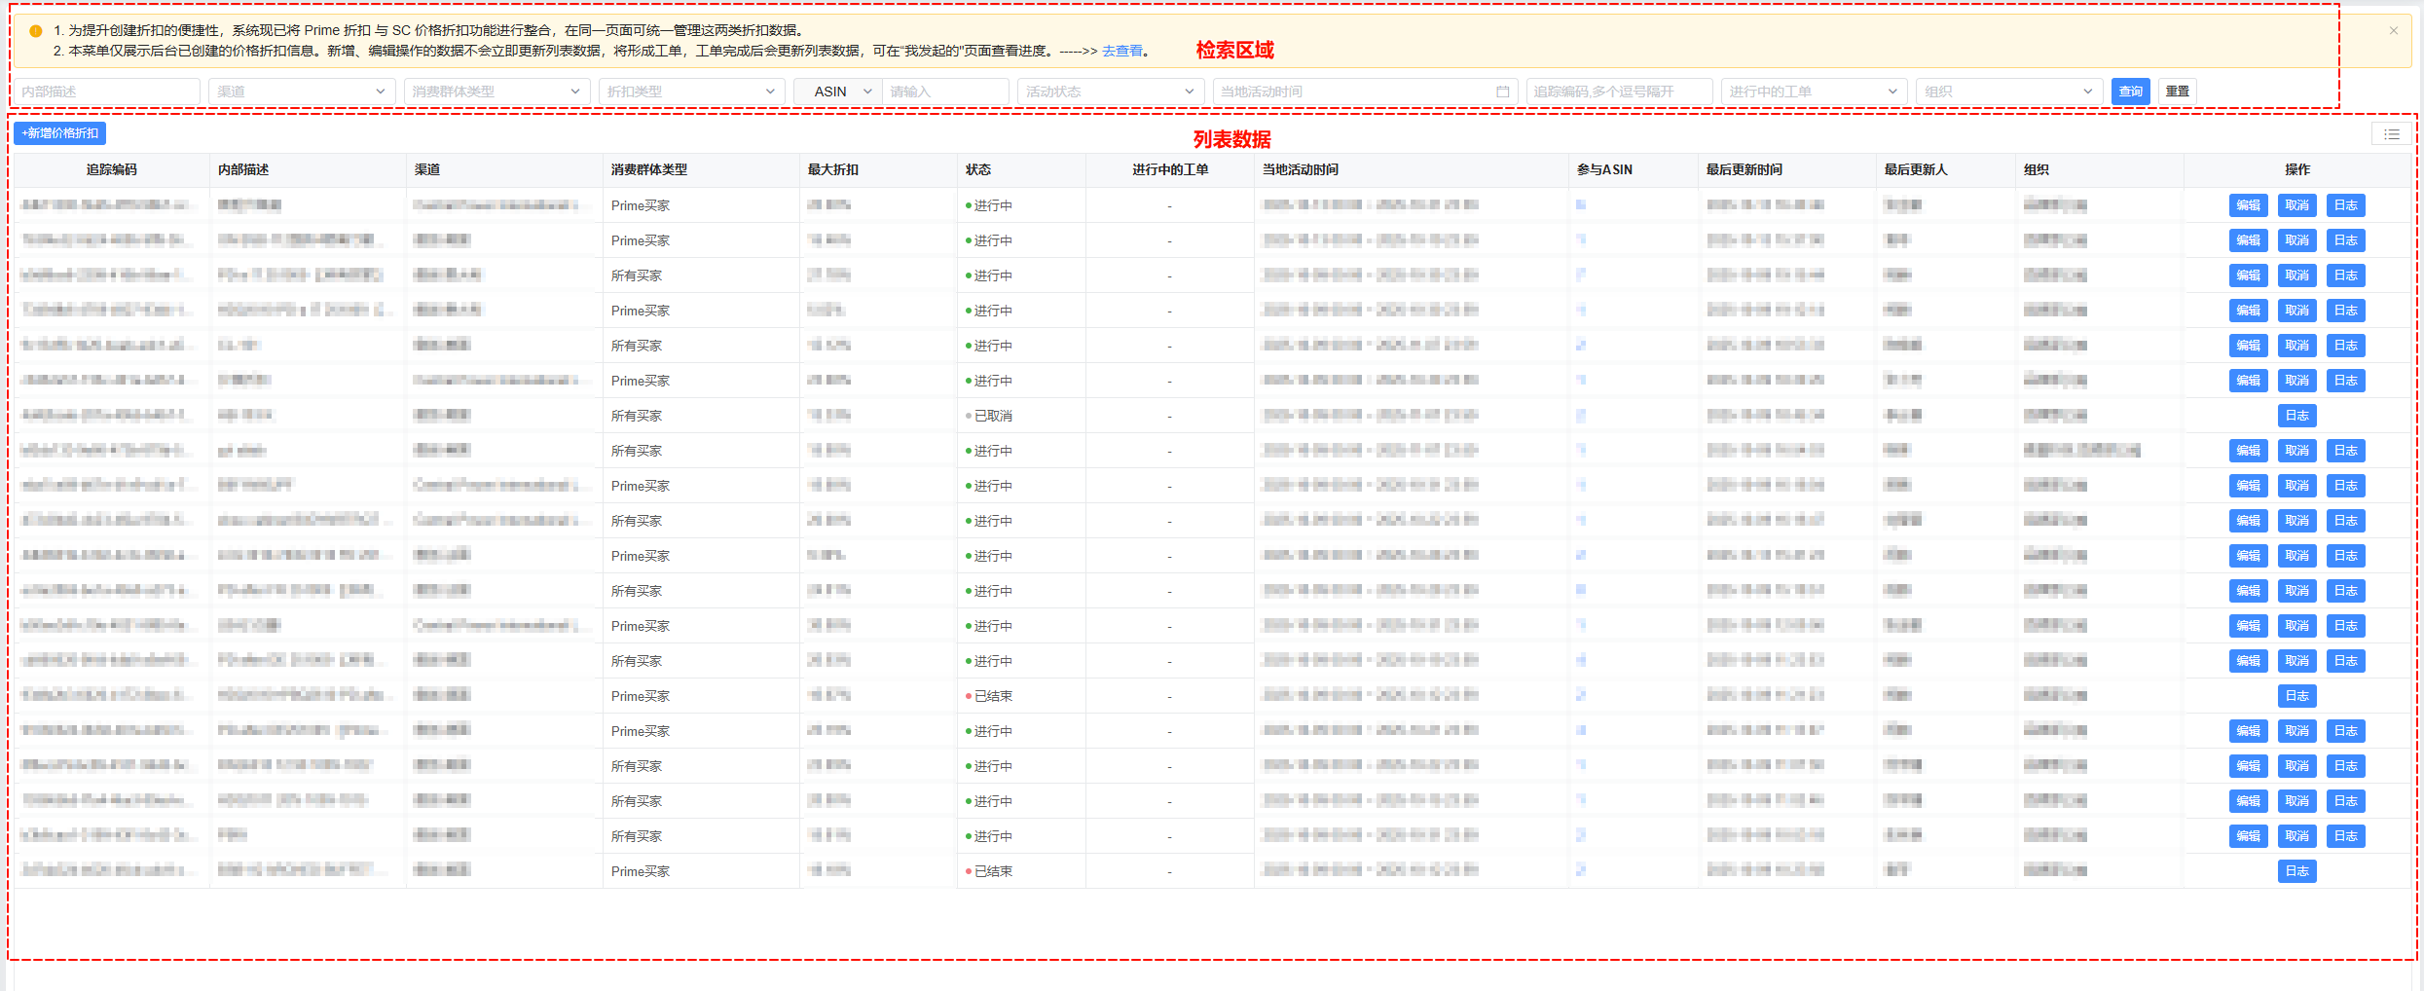Click the 参与ASIN icon in the first table row
This screenshot has height=991, width=2424.
click(x=1581, y=205)
